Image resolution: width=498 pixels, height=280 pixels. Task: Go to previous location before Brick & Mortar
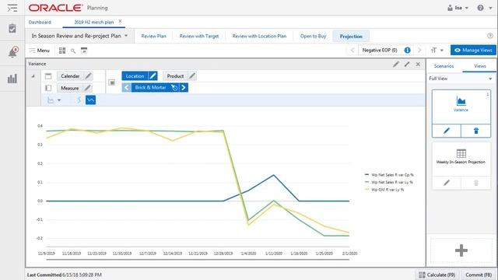point(126,88)
